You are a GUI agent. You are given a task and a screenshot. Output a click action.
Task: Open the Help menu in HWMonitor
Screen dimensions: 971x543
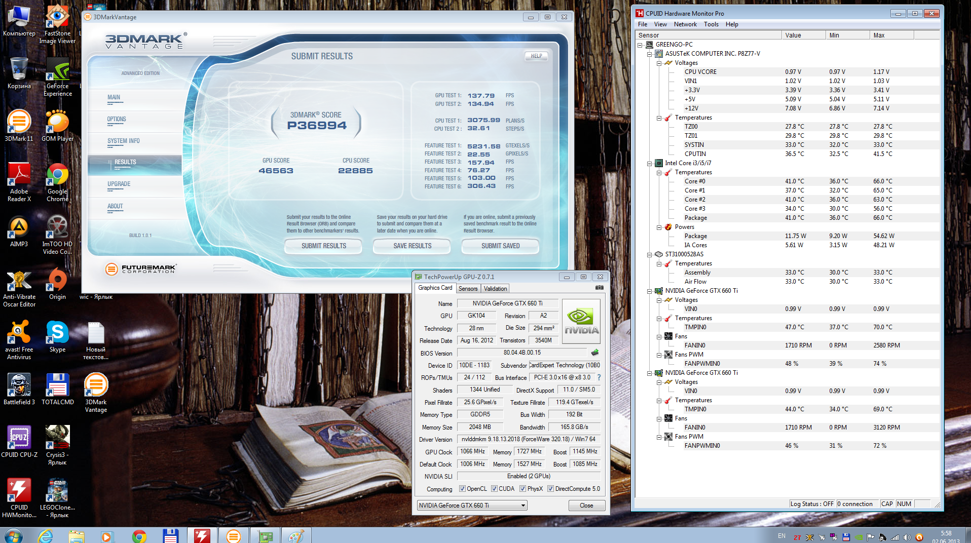pyautogui.click(x=732, y=24)
